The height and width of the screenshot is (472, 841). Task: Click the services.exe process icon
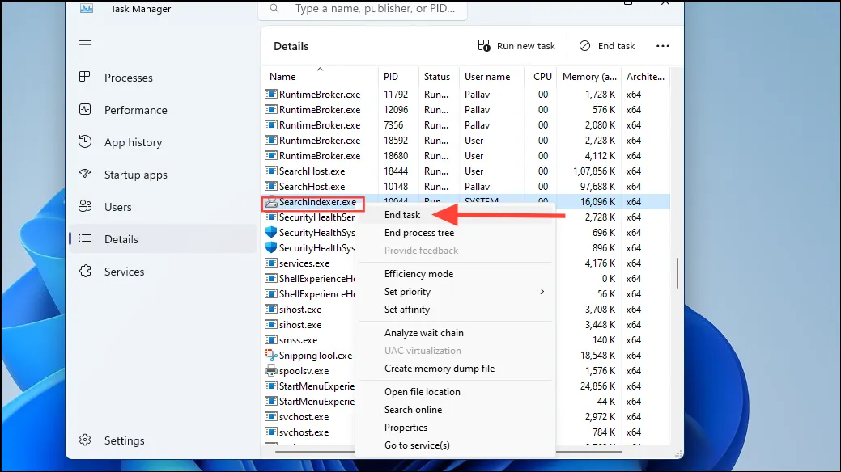coord(271,263)
